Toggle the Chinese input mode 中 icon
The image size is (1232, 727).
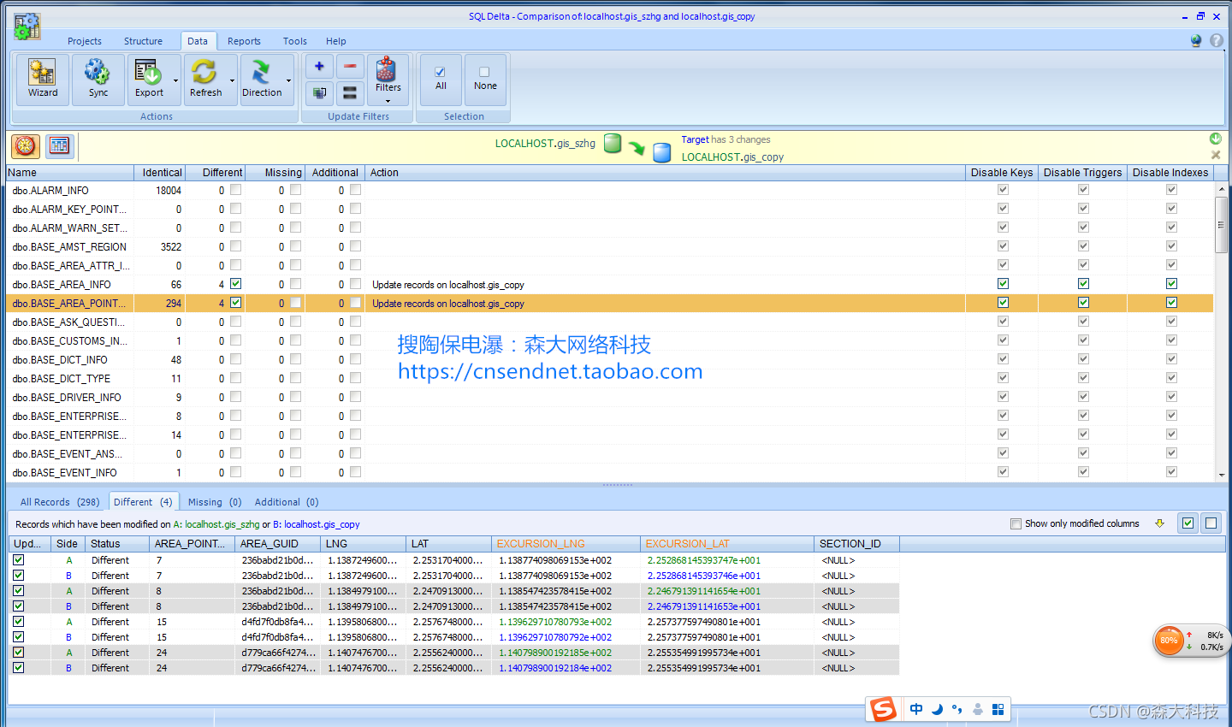916,709
